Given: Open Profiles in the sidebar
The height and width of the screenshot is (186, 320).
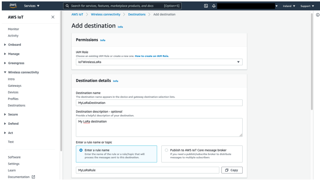Looking at the screenshot, I should click(13, 99).
